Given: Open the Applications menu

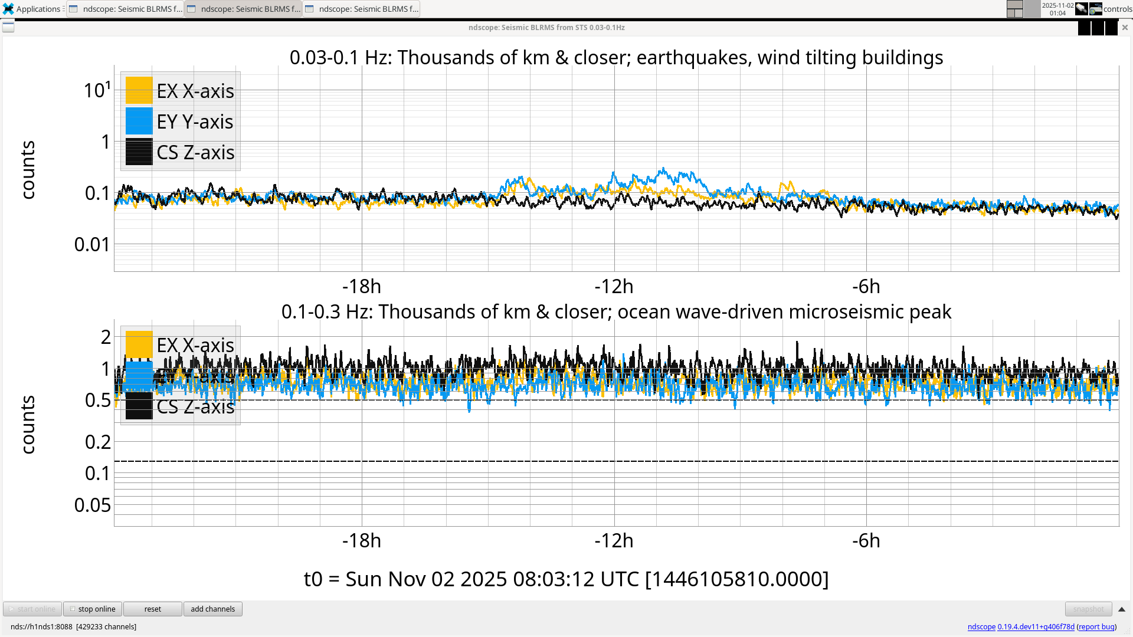Looking at the screenshot, I should 32,9.
